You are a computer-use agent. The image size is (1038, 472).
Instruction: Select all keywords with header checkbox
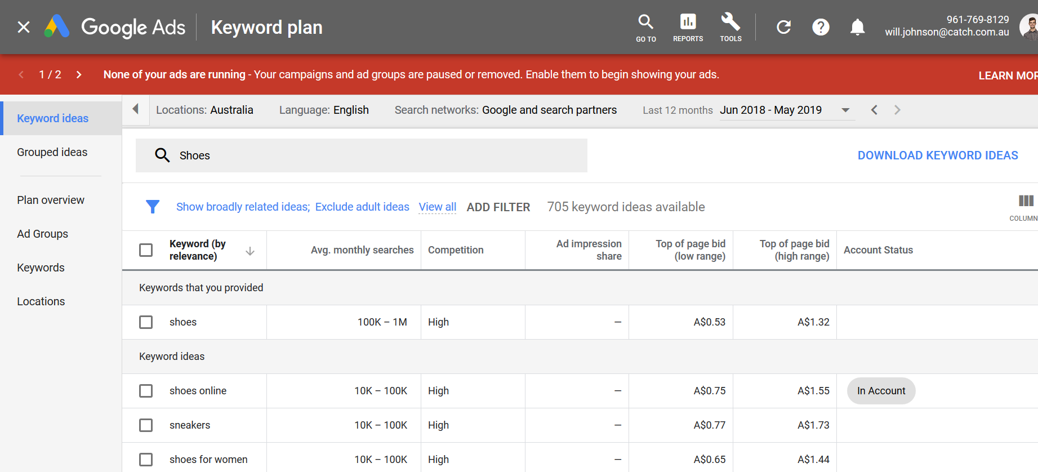click(x=146, y=250)
